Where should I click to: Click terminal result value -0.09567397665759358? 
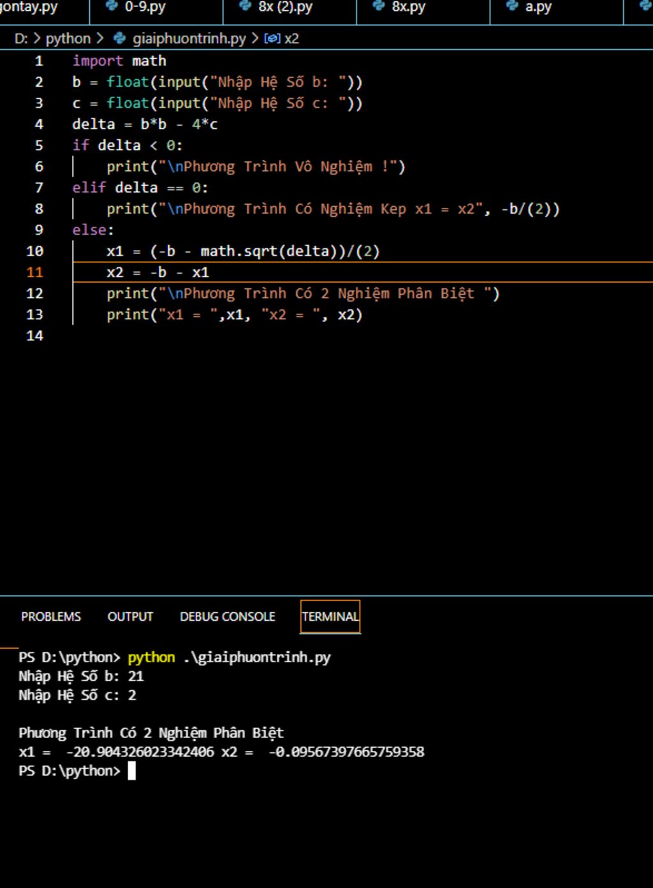[346, 752]
